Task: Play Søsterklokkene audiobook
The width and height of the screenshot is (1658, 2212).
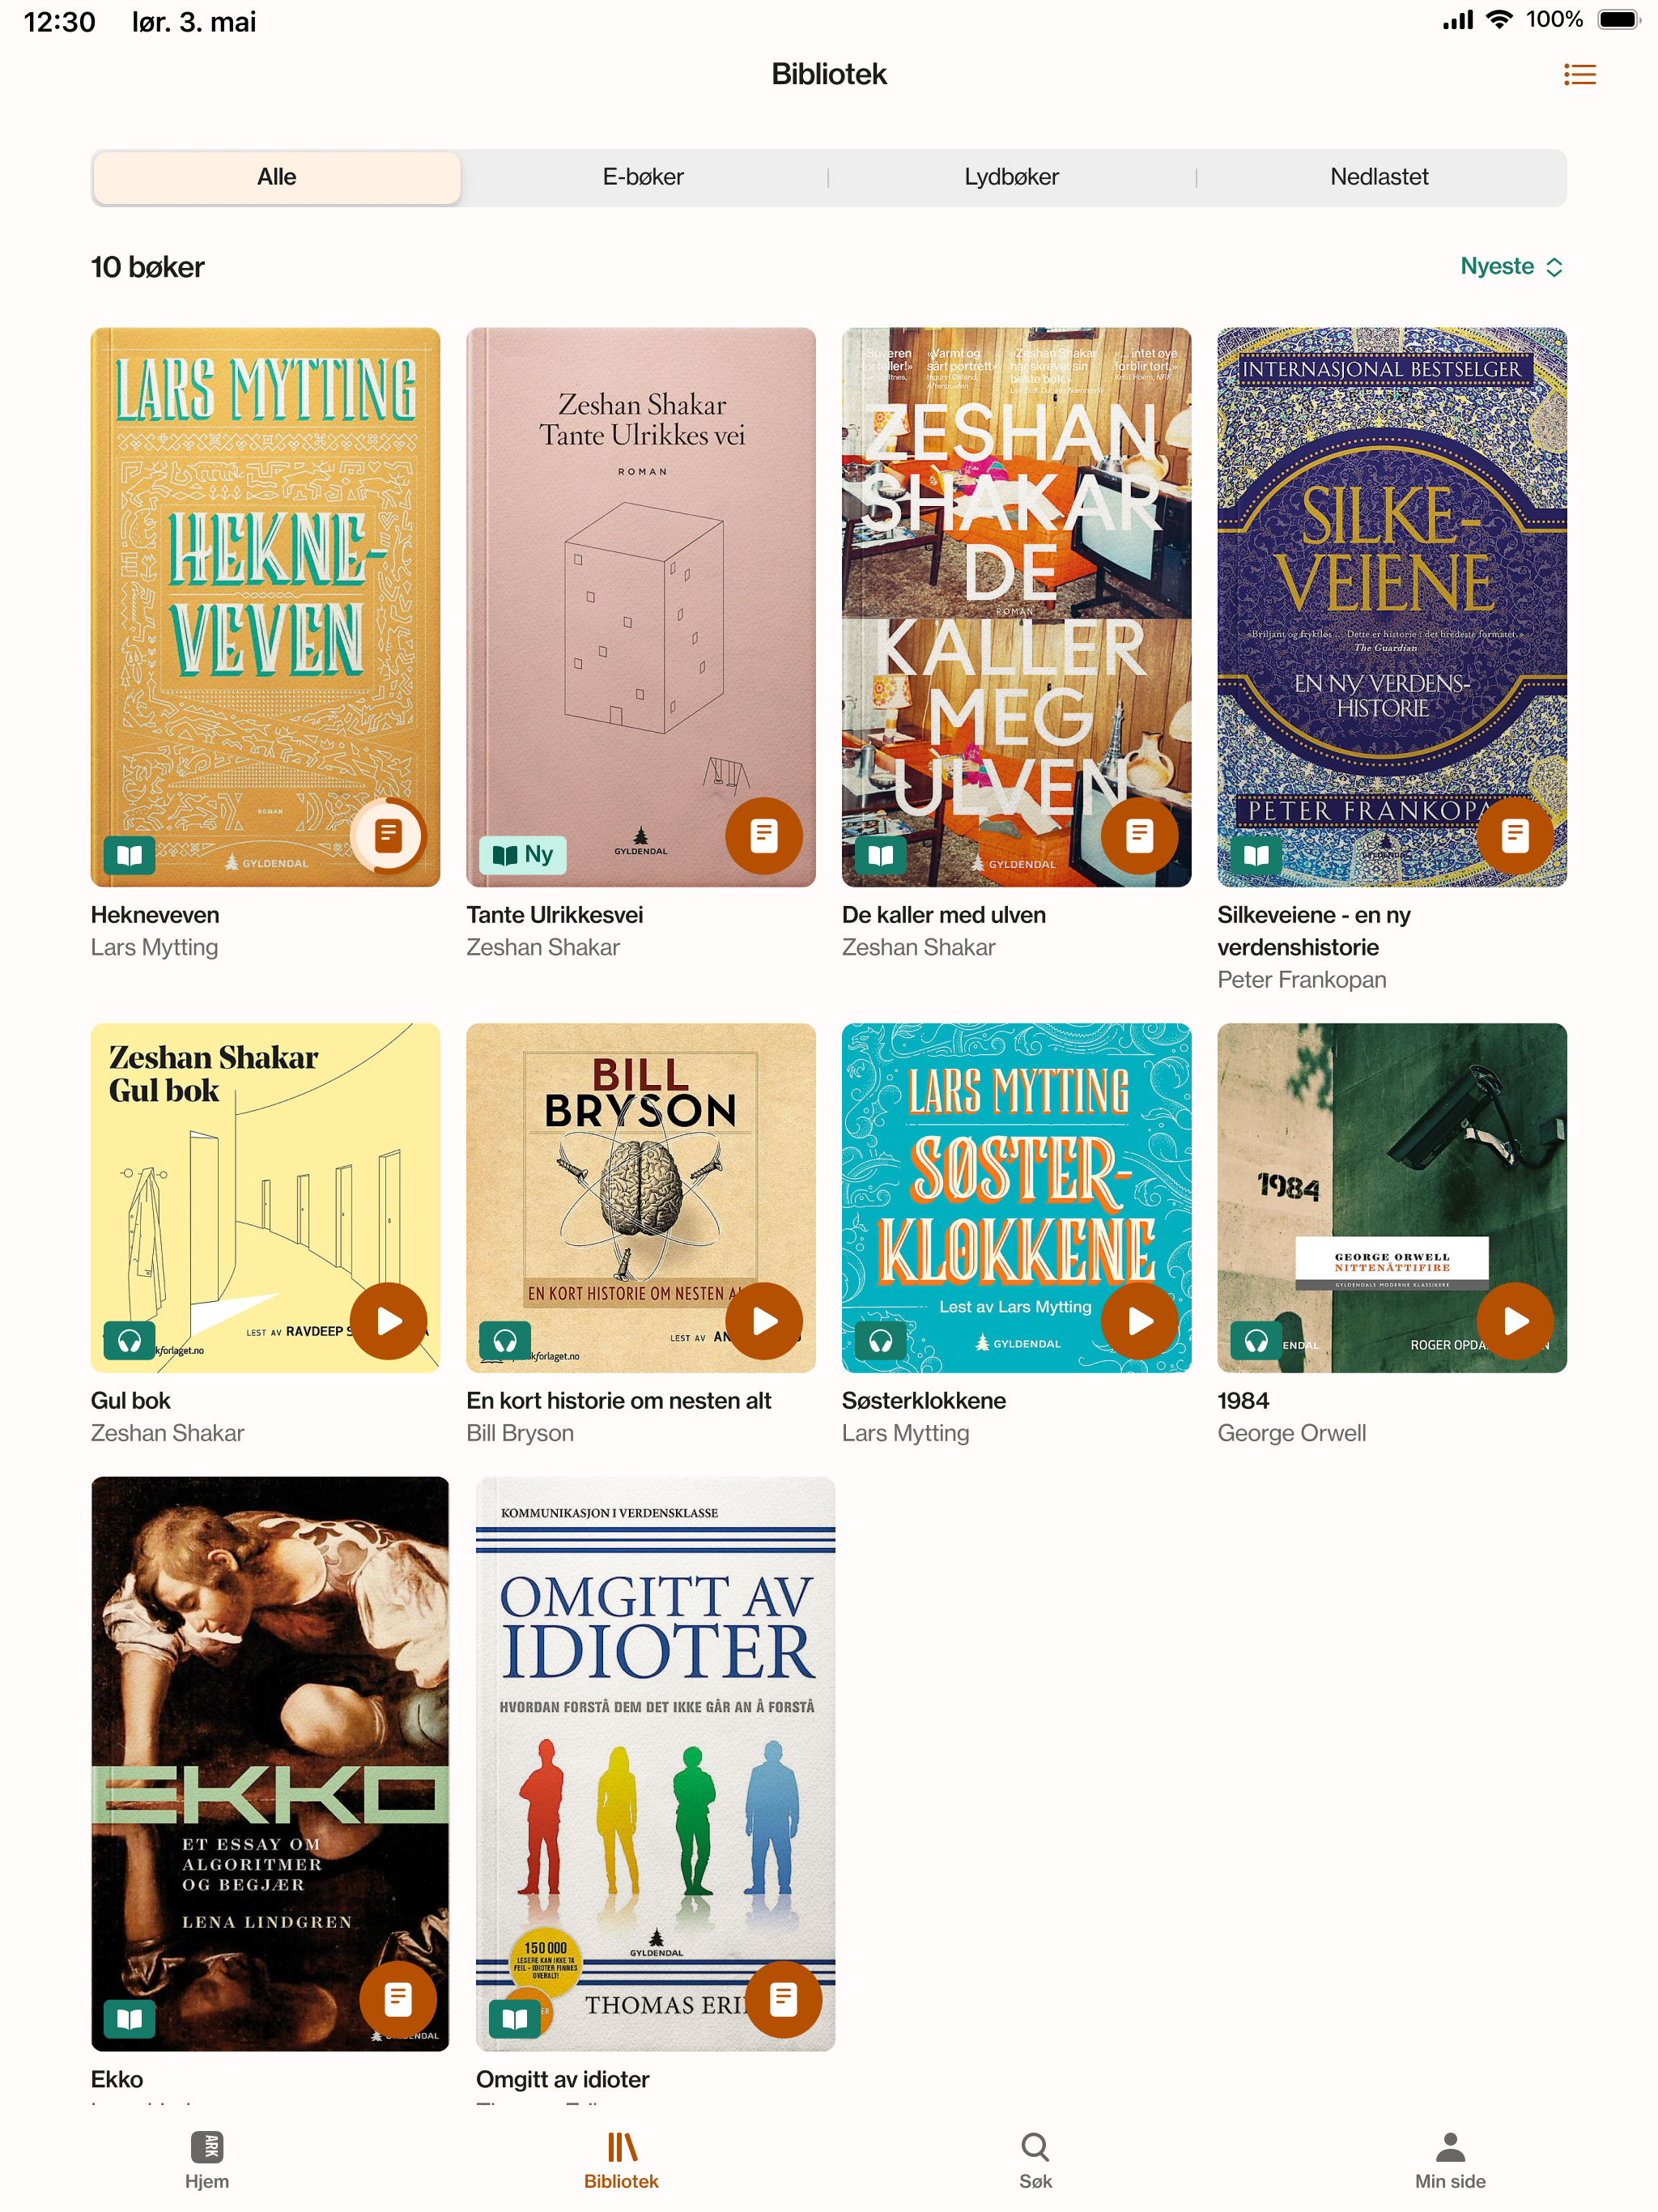Action: pos(1140,1321)
